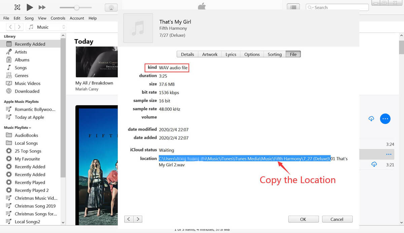This screenshot has width=404, height=233.
Task: Open the Account menu
Action: click(x=77, y=18)
